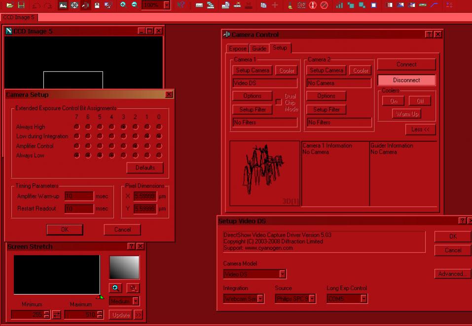Open the Source dropdown showing Philips SPC
Screen dimensions: 472x326
(312, 298)
